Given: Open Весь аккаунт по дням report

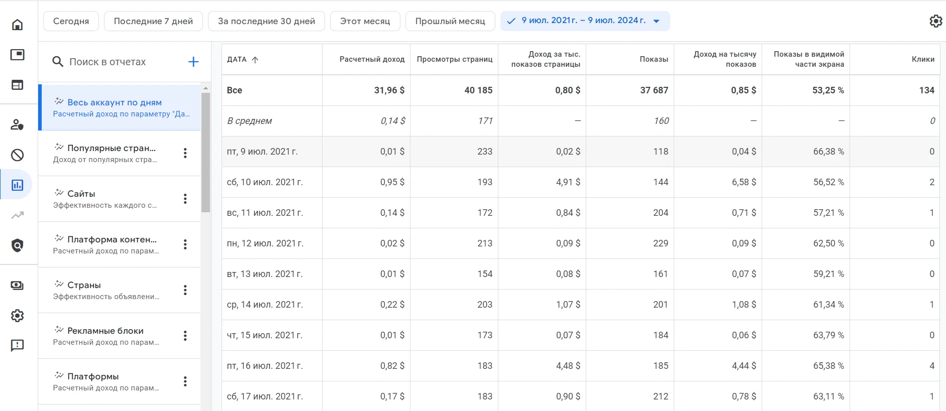Looking at the screenshot, I should coord(121,107).
